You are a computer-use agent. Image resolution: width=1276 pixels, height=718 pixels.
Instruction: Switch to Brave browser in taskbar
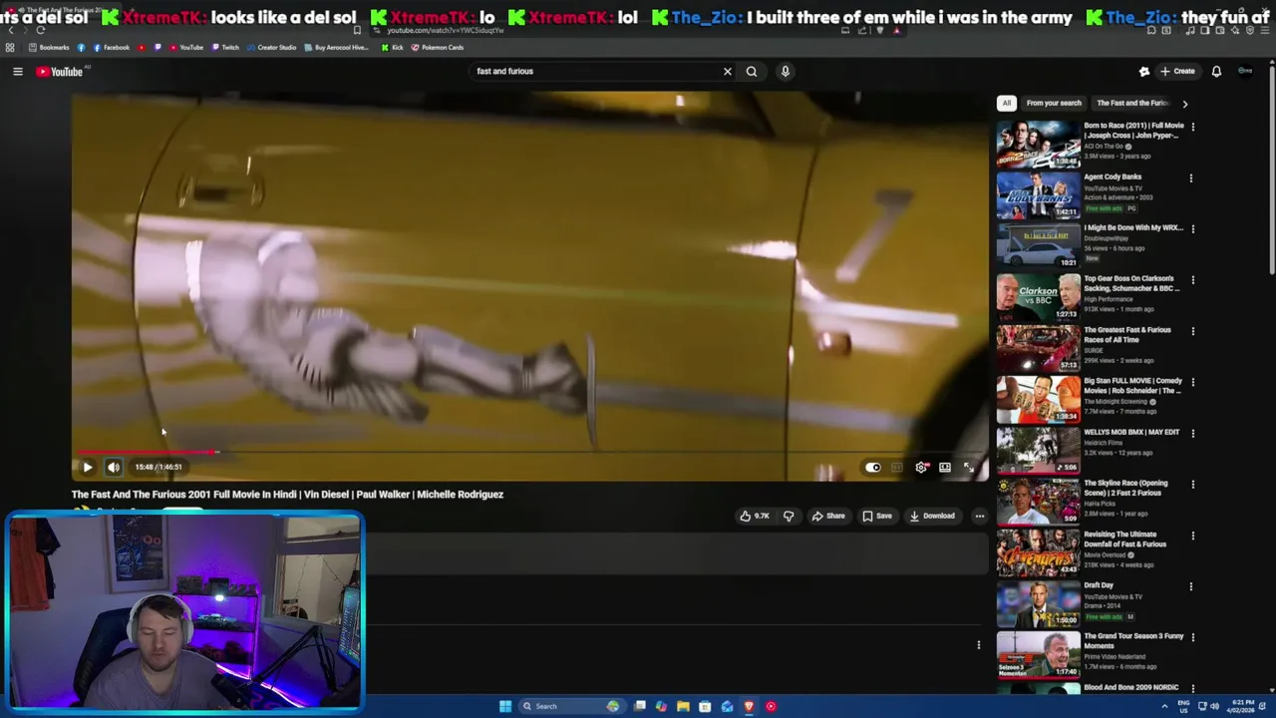click(749, 706)
